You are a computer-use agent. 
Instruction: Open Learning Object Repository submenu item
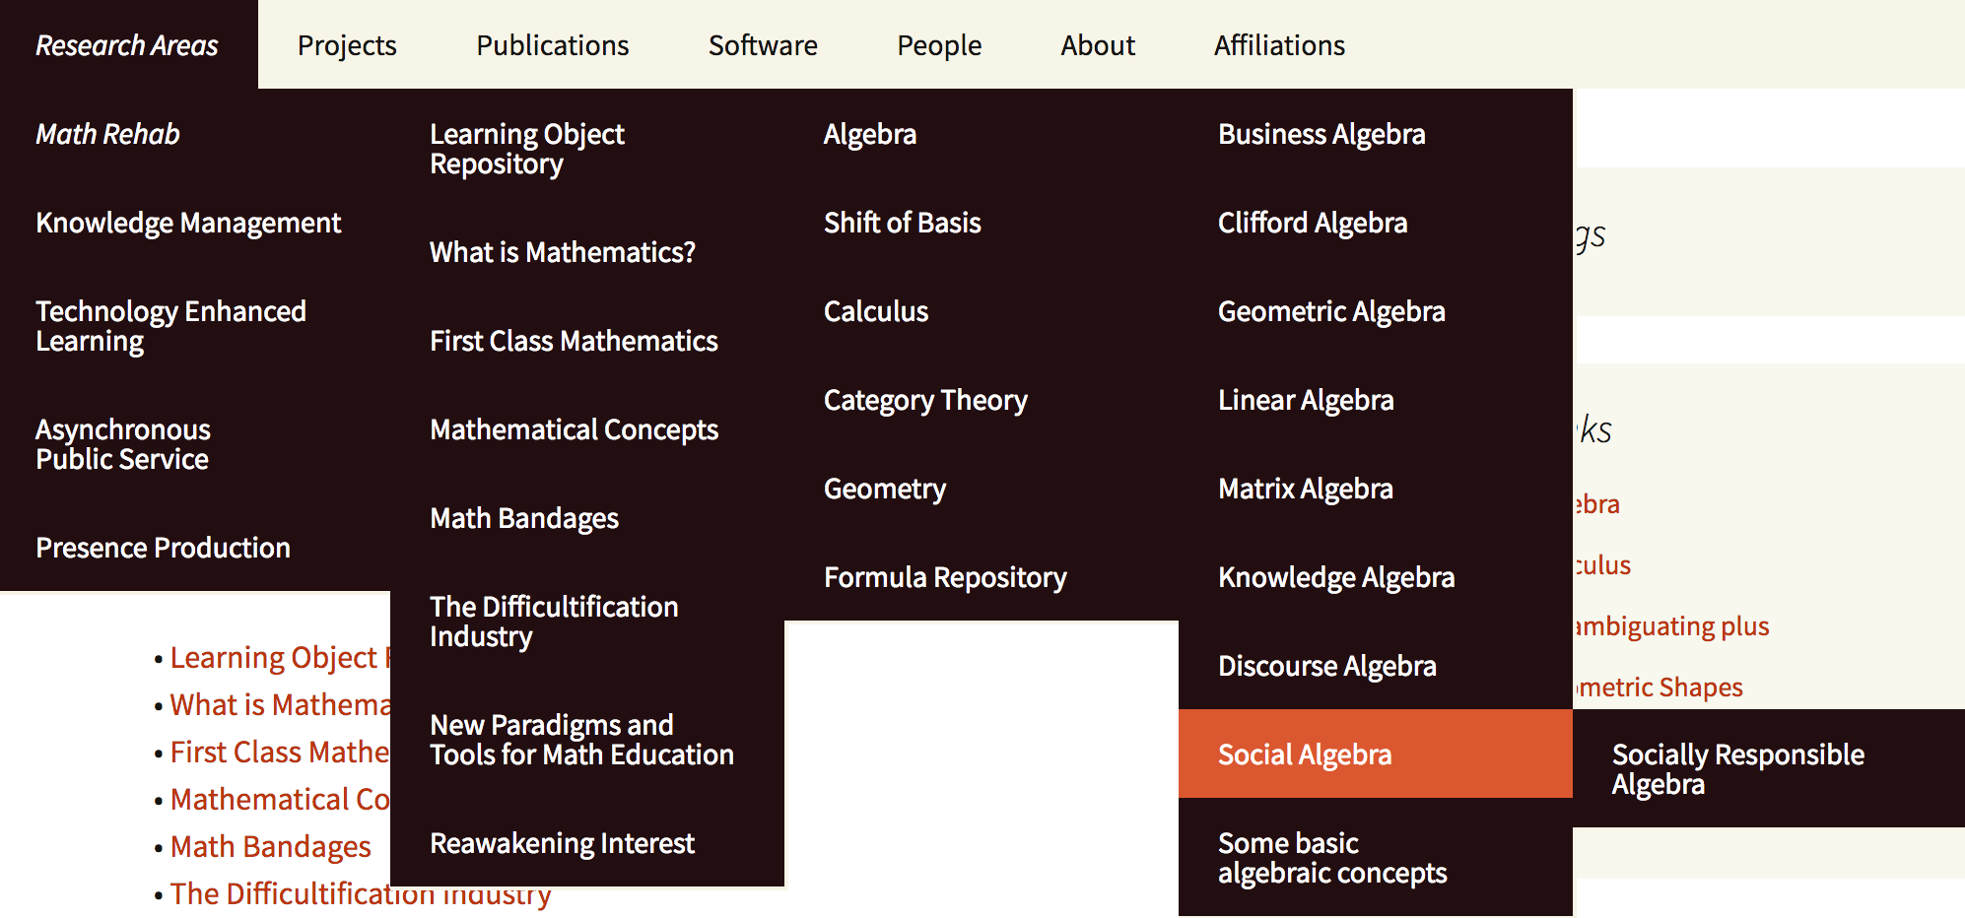pyautogui.click(x=526, y=149)
